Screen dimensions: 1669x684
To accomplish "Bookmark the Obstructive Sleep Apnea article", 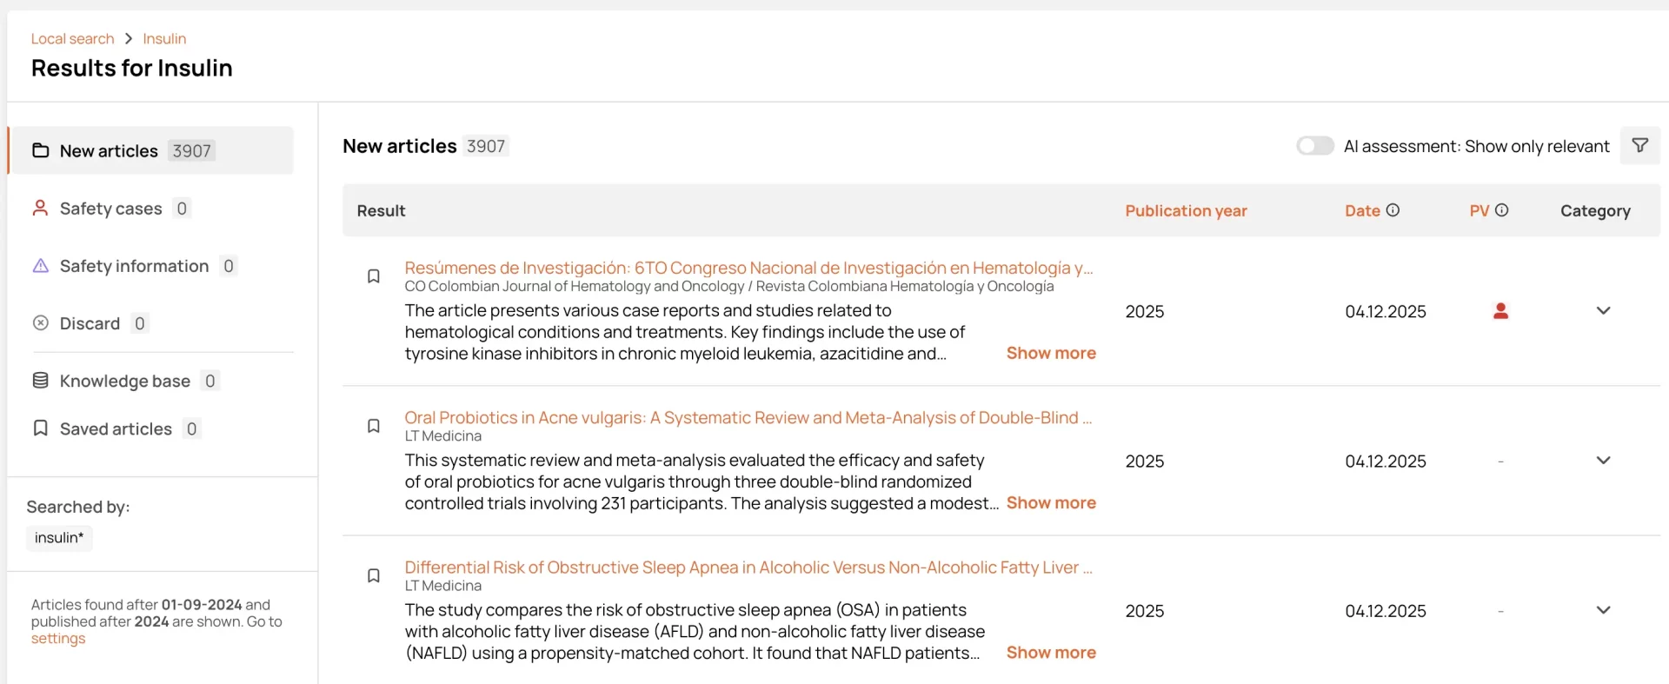I will point(374,575).
